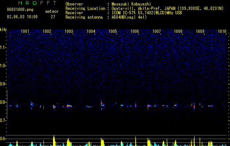Click the yellow amplitude peak below 1006
The height and width of the screenshot is (146, 230).
(136, 141)
